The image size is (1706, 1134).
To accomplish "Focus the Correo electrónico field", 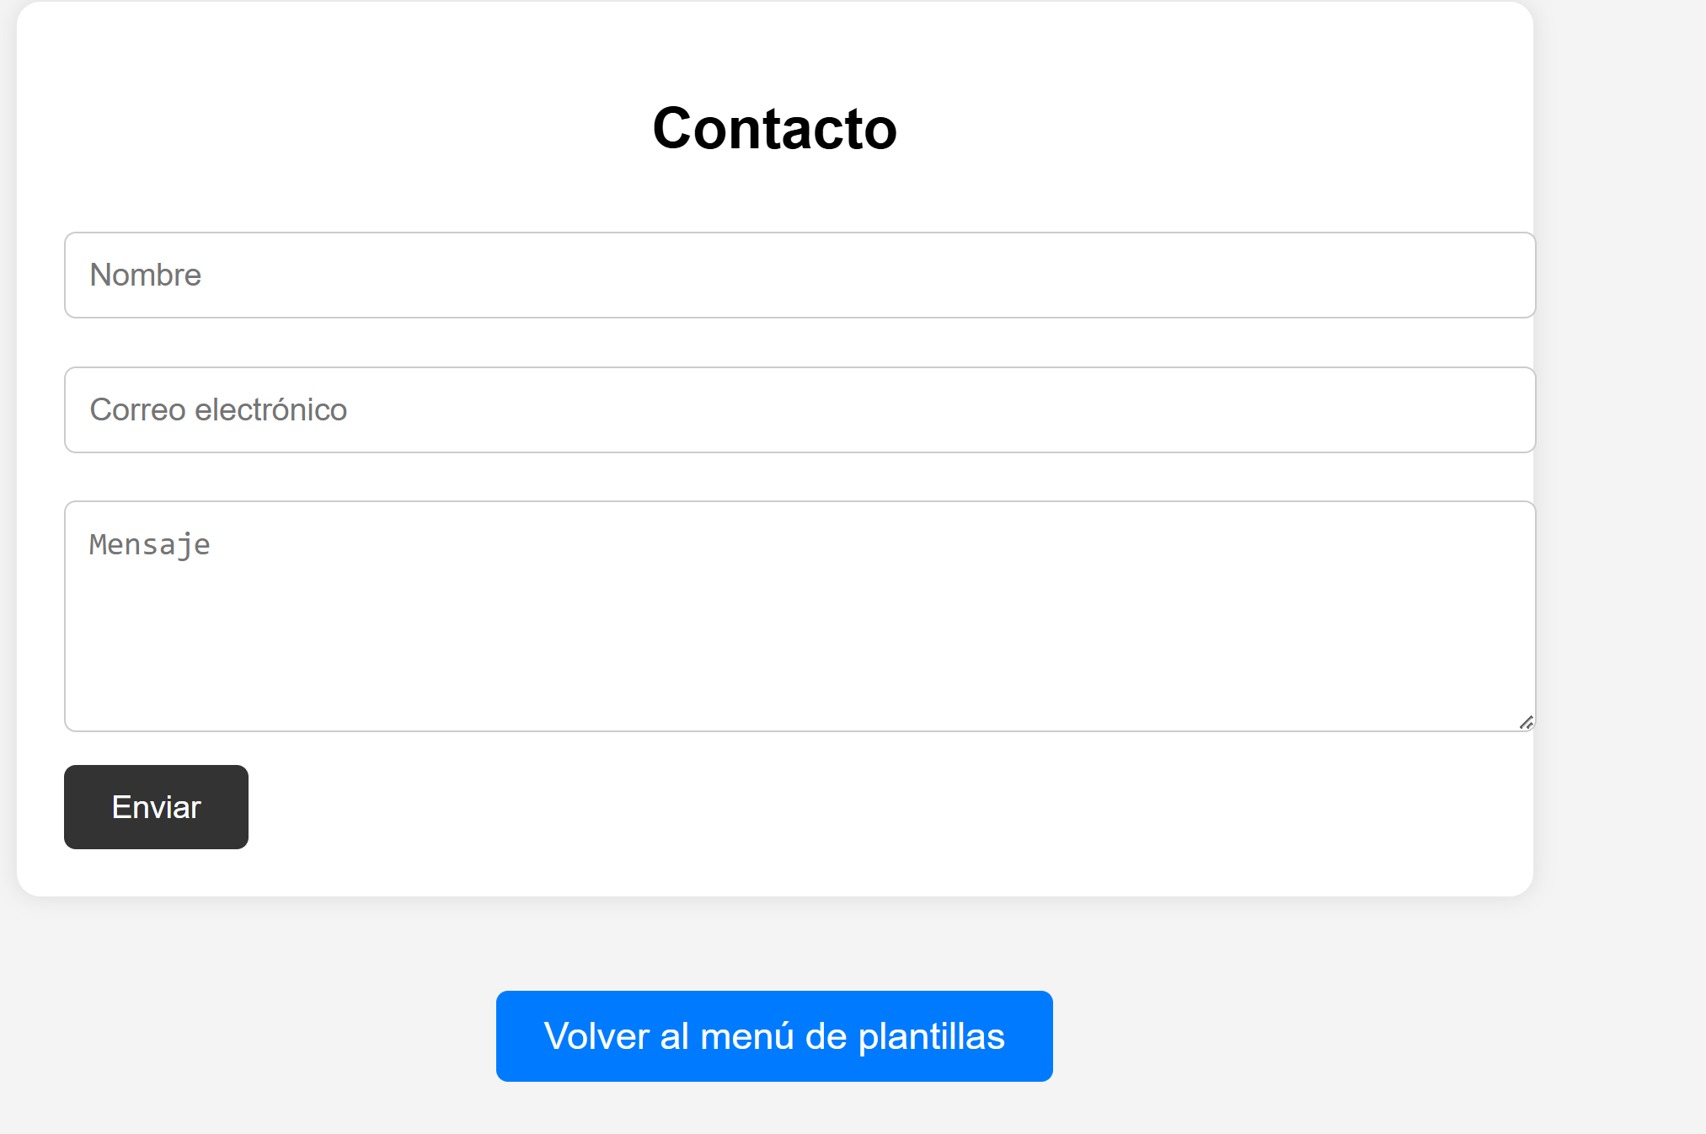I will (799, 410).
